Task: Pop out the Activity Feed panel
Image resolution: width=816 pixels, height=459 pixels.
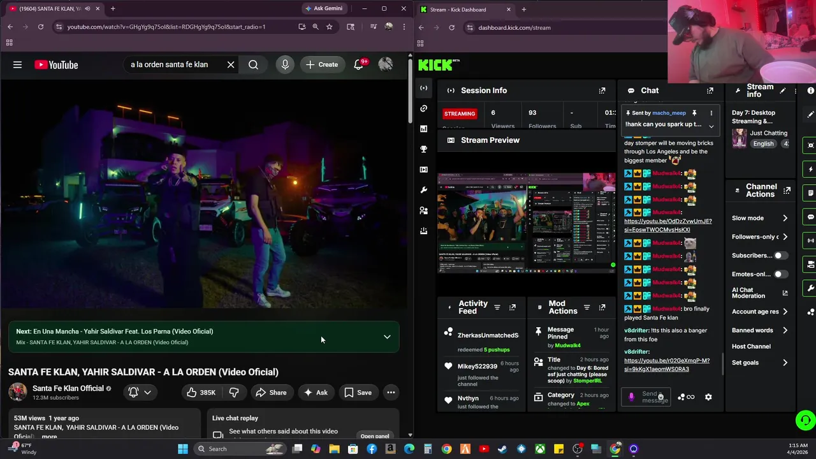Action: tap(512, 307)
